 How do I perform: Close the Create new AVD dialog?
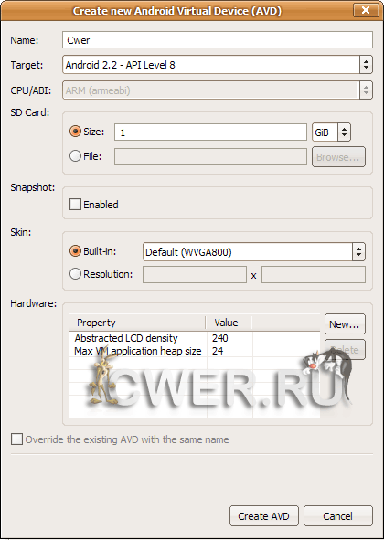(x=366, y=10)
